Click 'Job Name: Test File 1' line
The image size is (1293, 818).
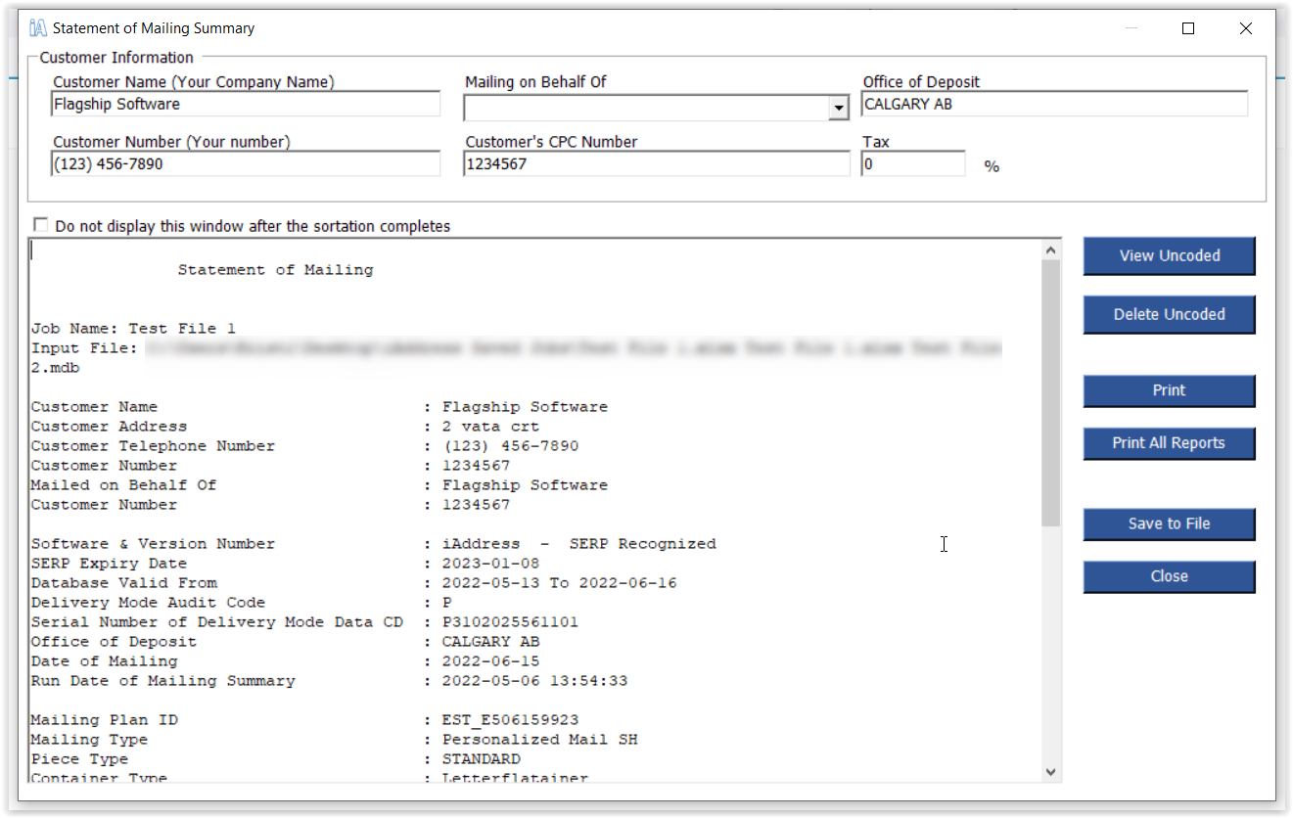(x=133, y=329)
